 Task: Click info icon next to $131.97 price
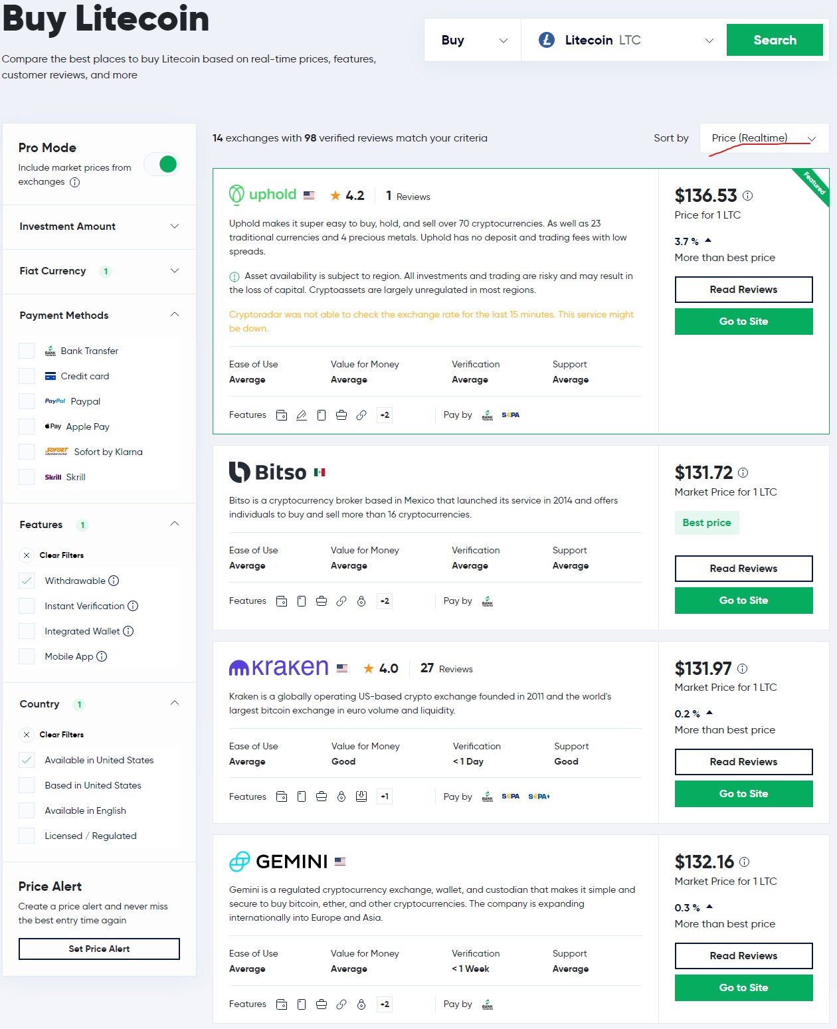743,669
